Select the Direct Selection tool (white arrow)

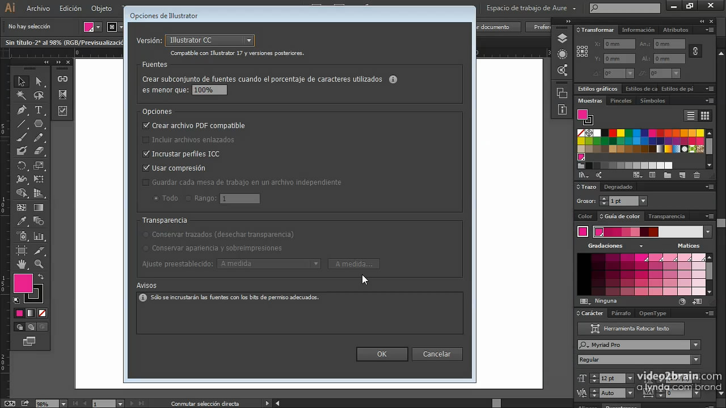pyautogui.click(x=39, y=81)
